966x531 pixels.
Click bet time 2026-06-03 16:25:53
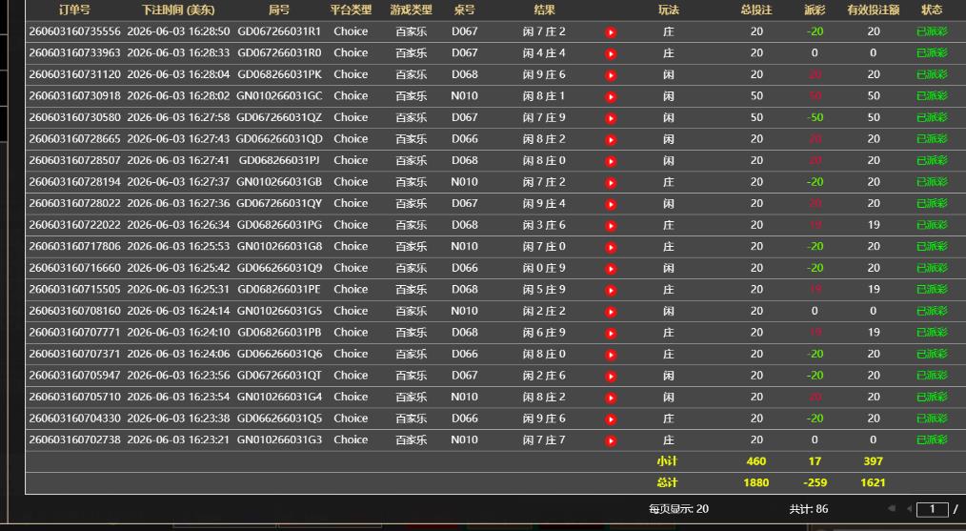tap(178, 246)
